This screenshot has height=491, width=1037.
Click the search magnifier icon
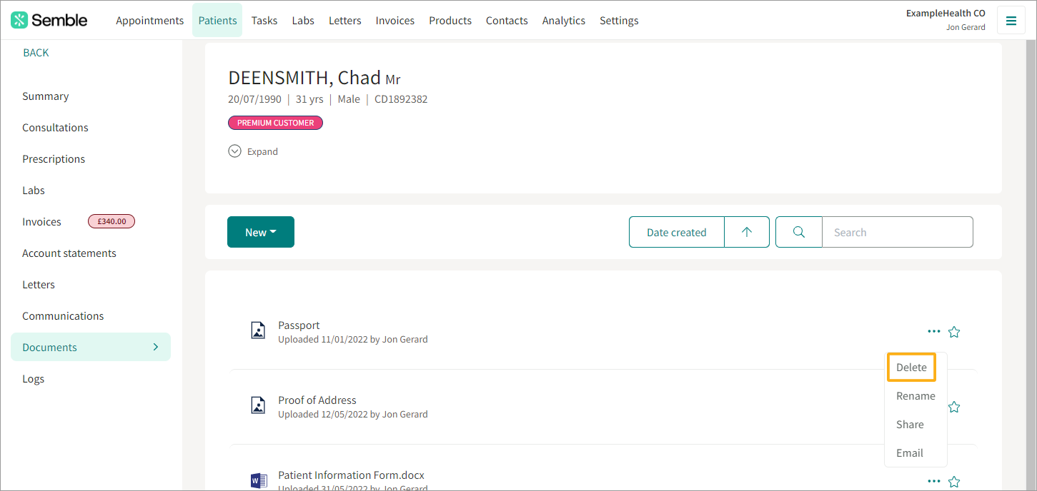(799, 232)
